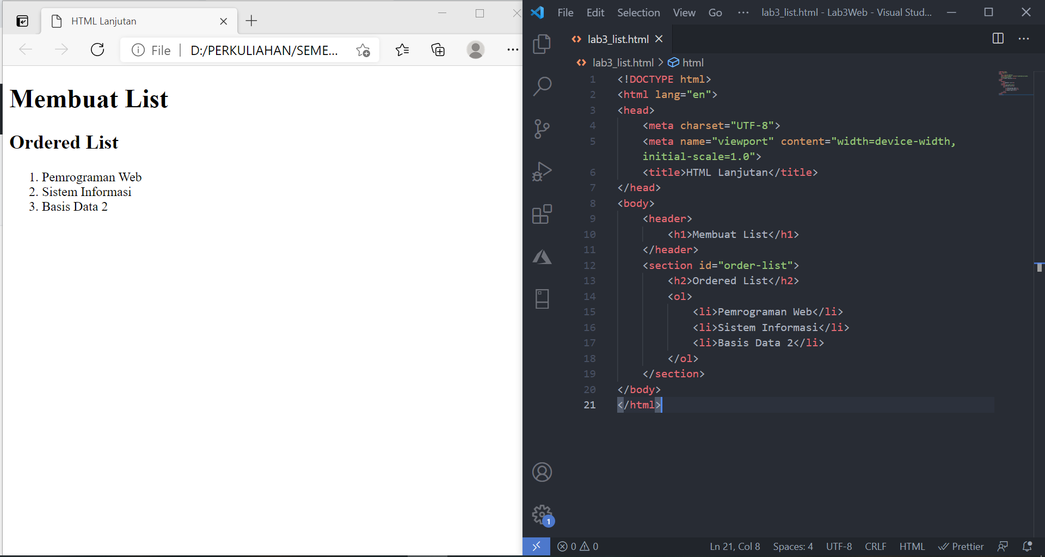Viewport: 1045px width, 557px height.
Task: Open the Selection menu
Action: [638, 12]
